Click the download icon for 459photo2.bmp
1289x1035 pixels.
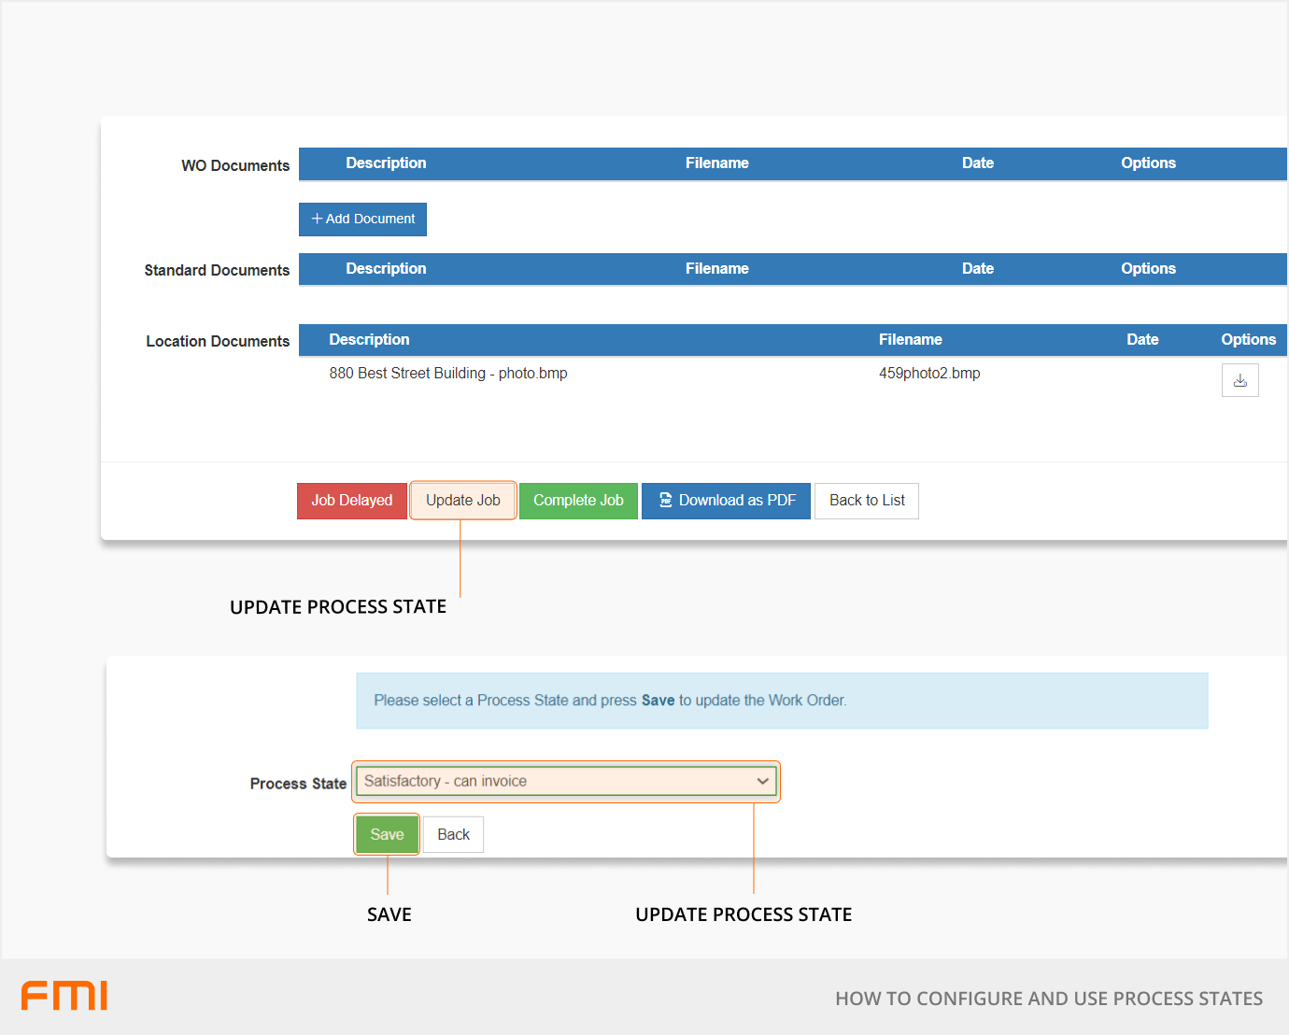point(1239,380)
